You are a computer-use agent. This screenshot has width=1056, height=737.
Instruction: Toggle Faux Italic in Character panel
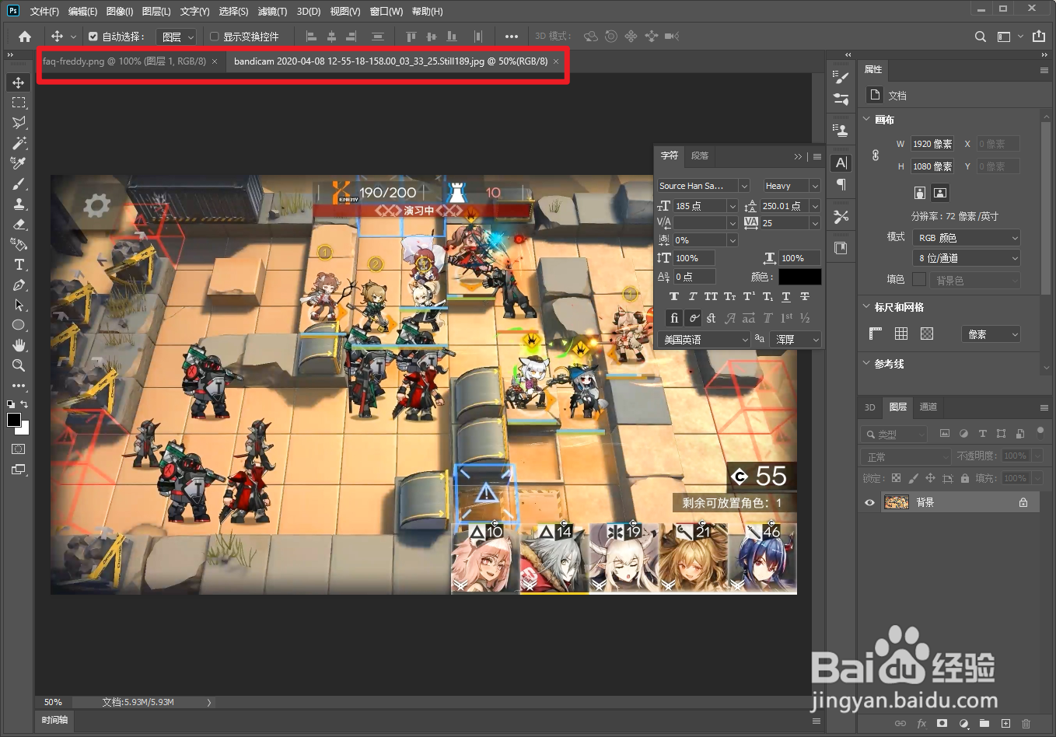pos(693,296)
